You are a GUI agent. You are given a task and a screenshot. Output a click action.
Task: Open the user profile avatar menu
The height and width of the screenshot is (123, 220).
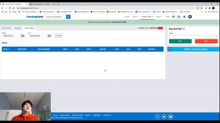pos(190,17)
